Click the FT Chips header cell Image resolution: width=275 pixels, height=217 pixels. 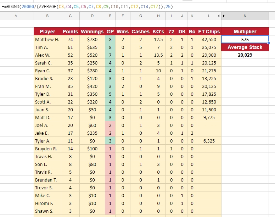(x=209, y=32)
